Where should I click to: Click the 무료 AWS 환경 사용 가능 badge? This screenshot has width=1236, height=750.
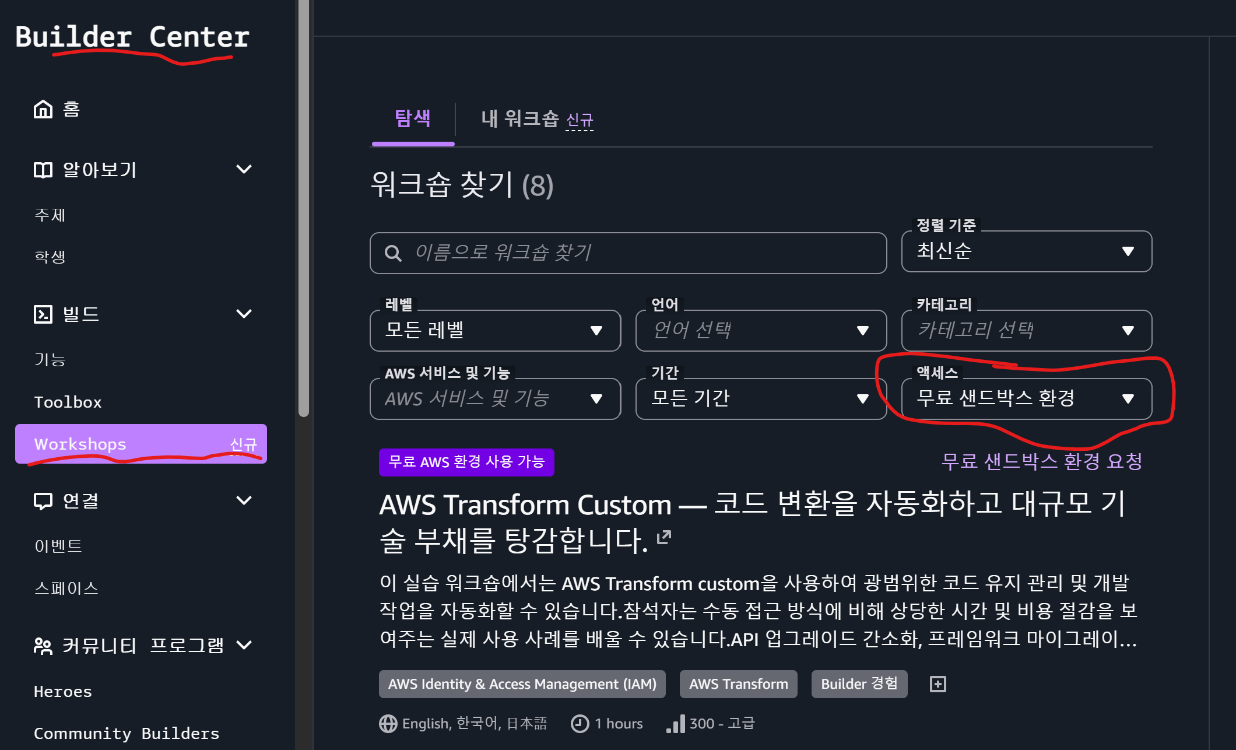coord(466,462)
